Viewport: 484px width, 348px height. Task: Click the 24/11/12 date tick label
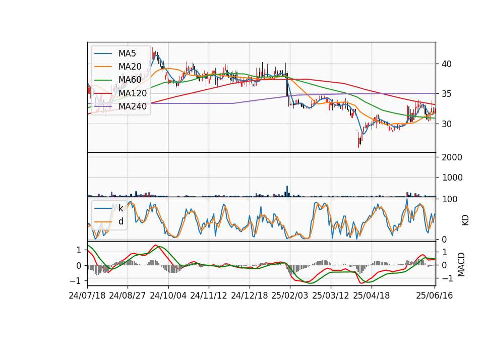coord(209,296)
